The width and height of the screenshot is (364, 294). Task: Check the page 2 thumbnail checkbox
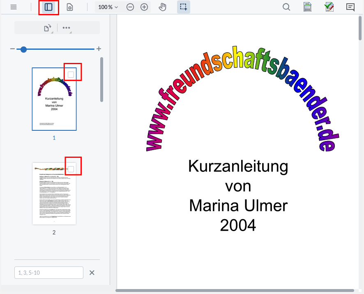pos(71,169)
